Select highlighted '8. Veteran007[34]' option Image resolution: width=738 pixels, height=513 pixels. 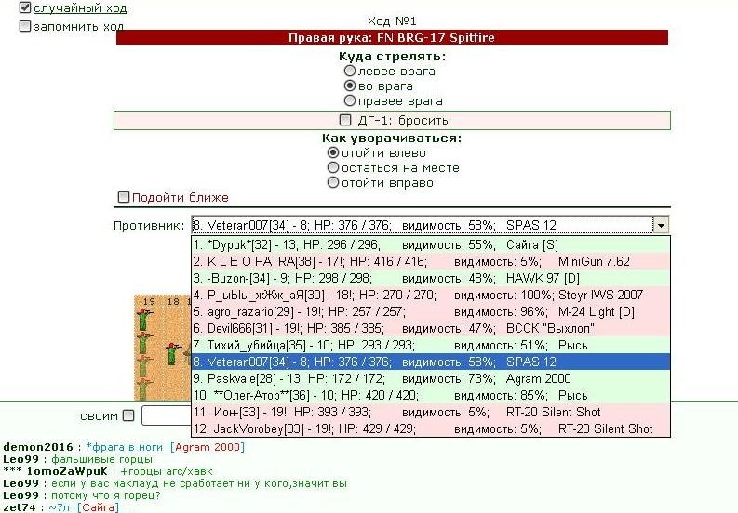[431, 362]
